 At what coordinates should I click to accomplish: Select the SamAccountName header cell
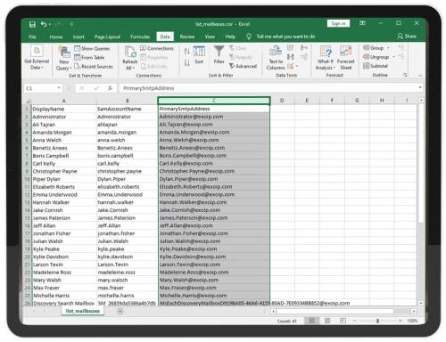pyautogui.click(x=127, y=109)
